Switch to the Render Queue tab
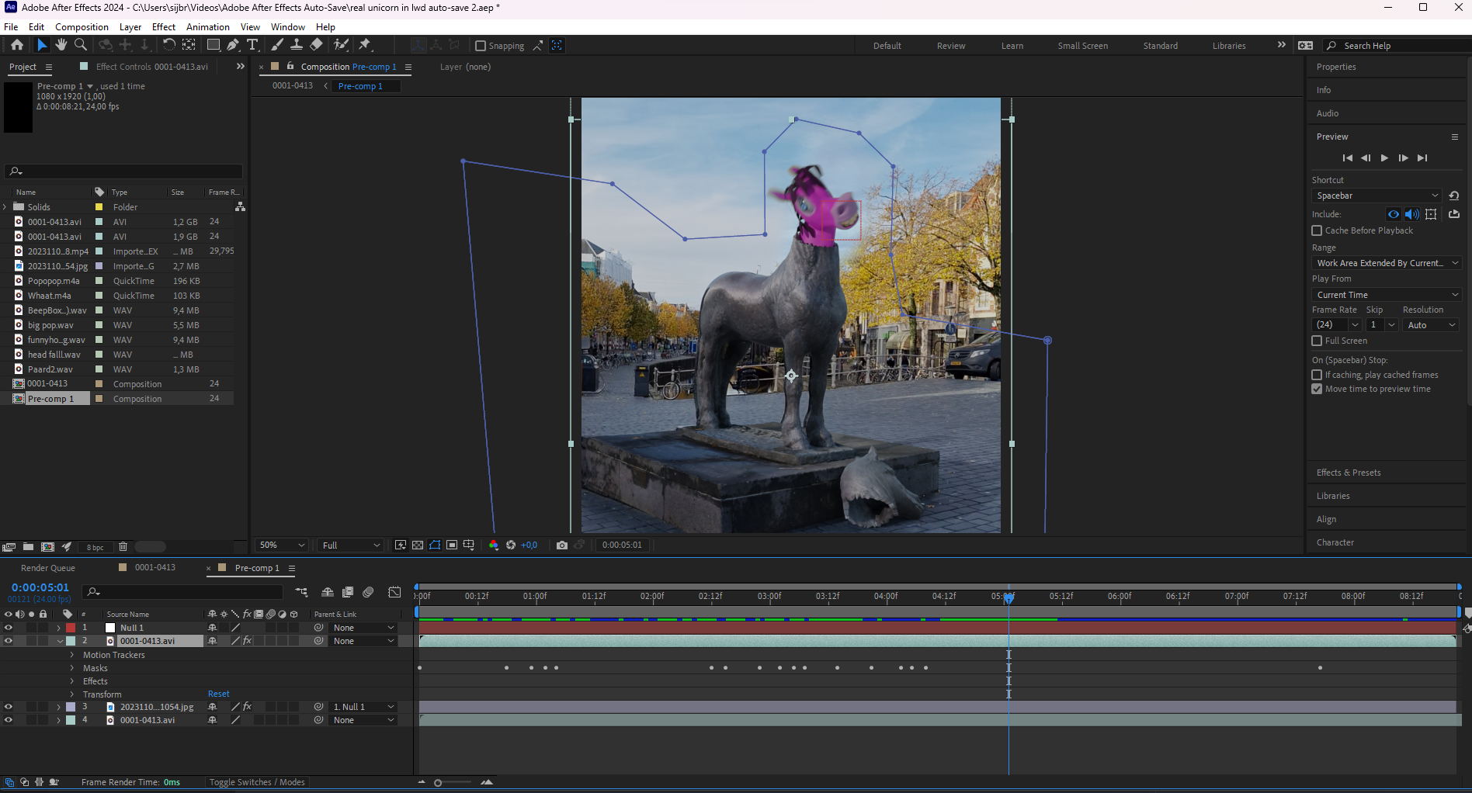This screenshot has width=1472, height=793. click(x=48, y=568)
